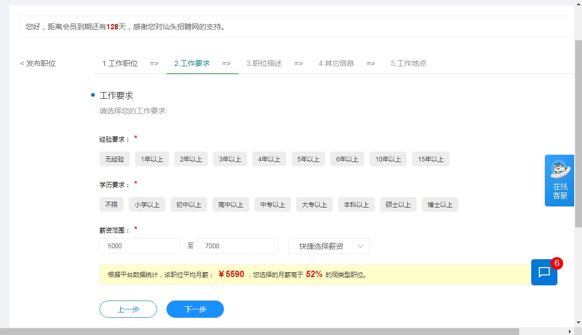Screen dimensions: 582x335
Task: Open the chat bubble with 6 unread messages
Action: click(544, 272)
